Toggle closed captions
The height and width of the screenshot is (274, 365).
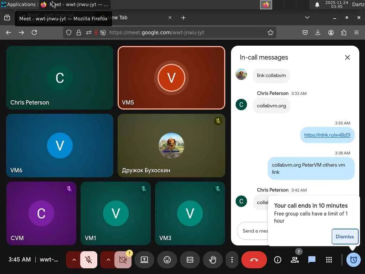190,260
